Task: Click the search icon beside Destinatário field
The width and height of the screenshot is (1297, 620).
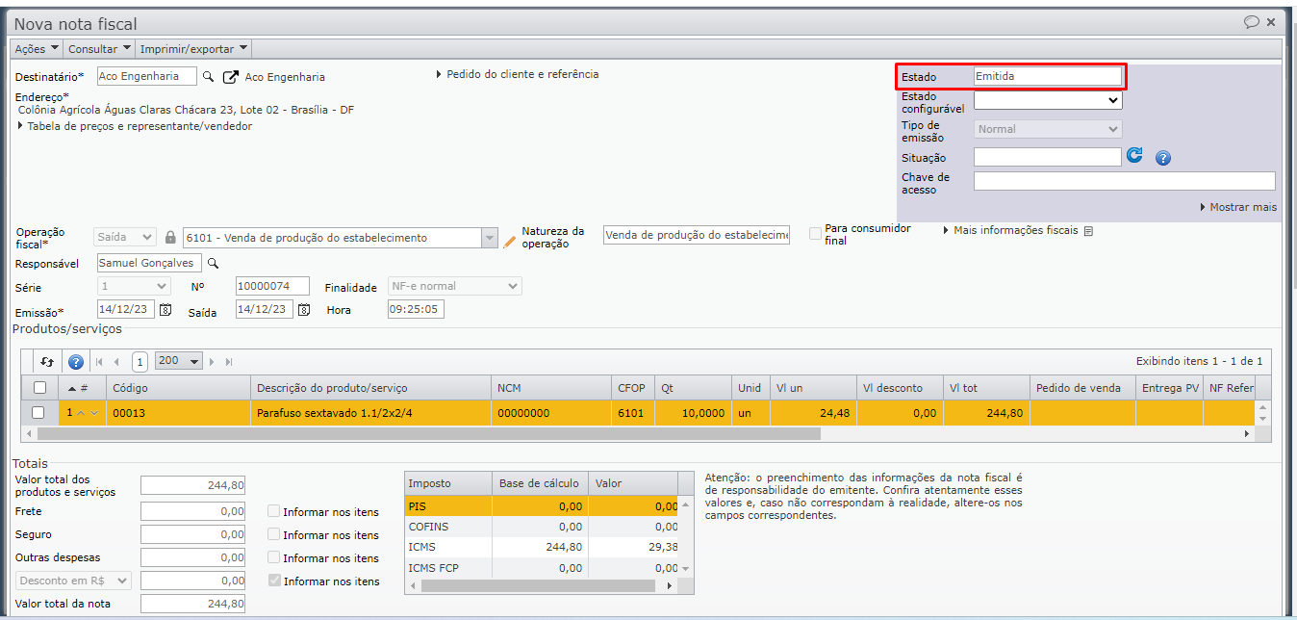Action: (x=208, y=77)
